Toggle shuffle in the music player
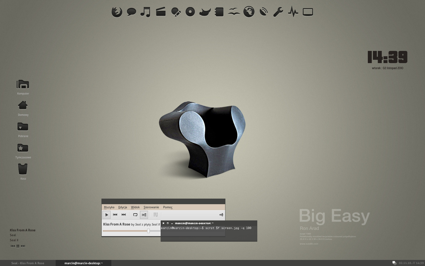The image size is (425, 266). coord(144,215)
